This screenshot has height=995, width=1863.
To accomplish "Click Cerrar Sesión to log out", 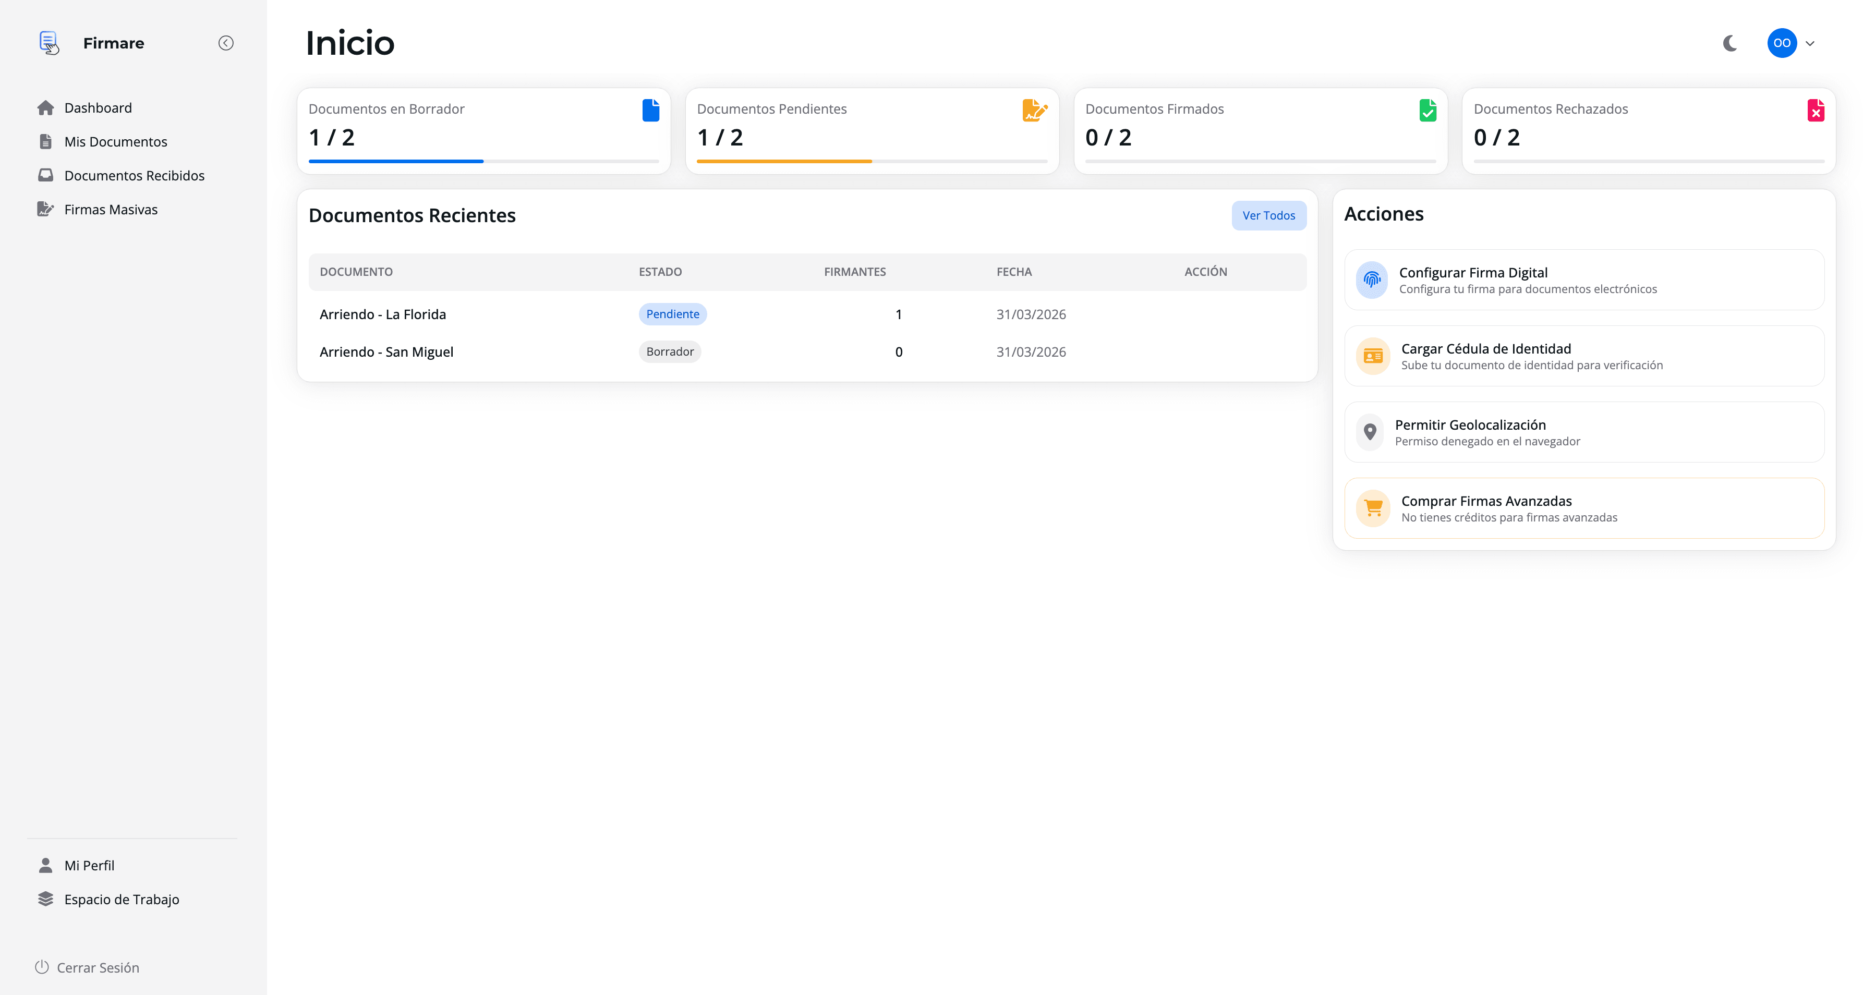I will (x=99, y=967).
